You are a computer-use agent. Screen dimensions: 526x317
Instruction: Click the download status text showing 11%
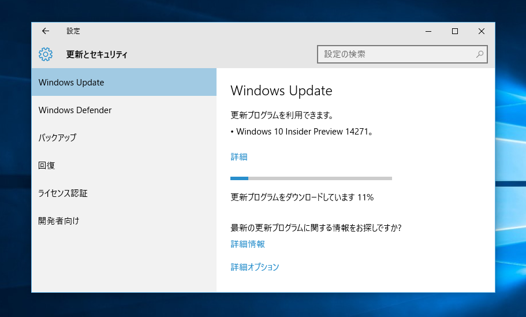click(302, 197)
